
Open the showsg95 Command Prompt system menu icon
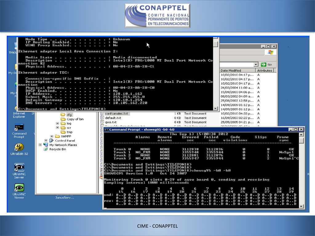(106, 130)
